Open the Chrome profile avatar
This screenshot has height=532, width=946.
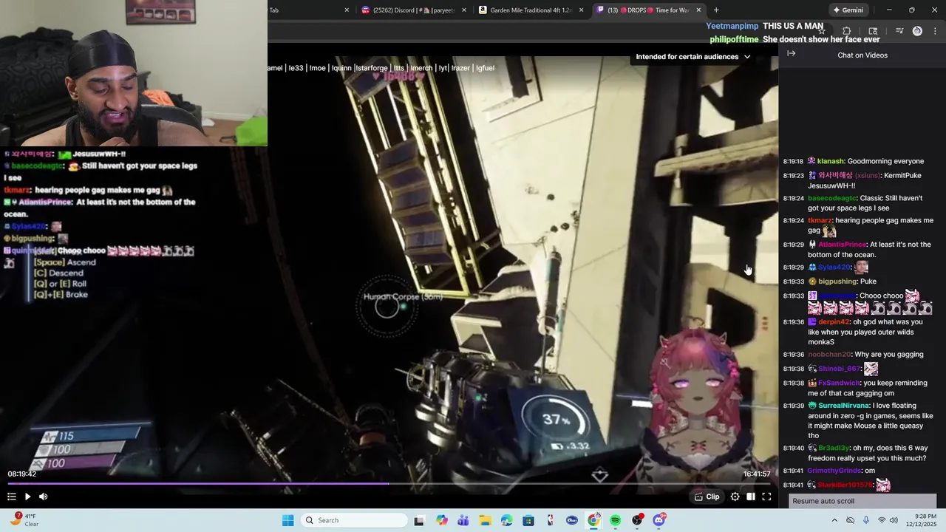[x=917, y=31]
